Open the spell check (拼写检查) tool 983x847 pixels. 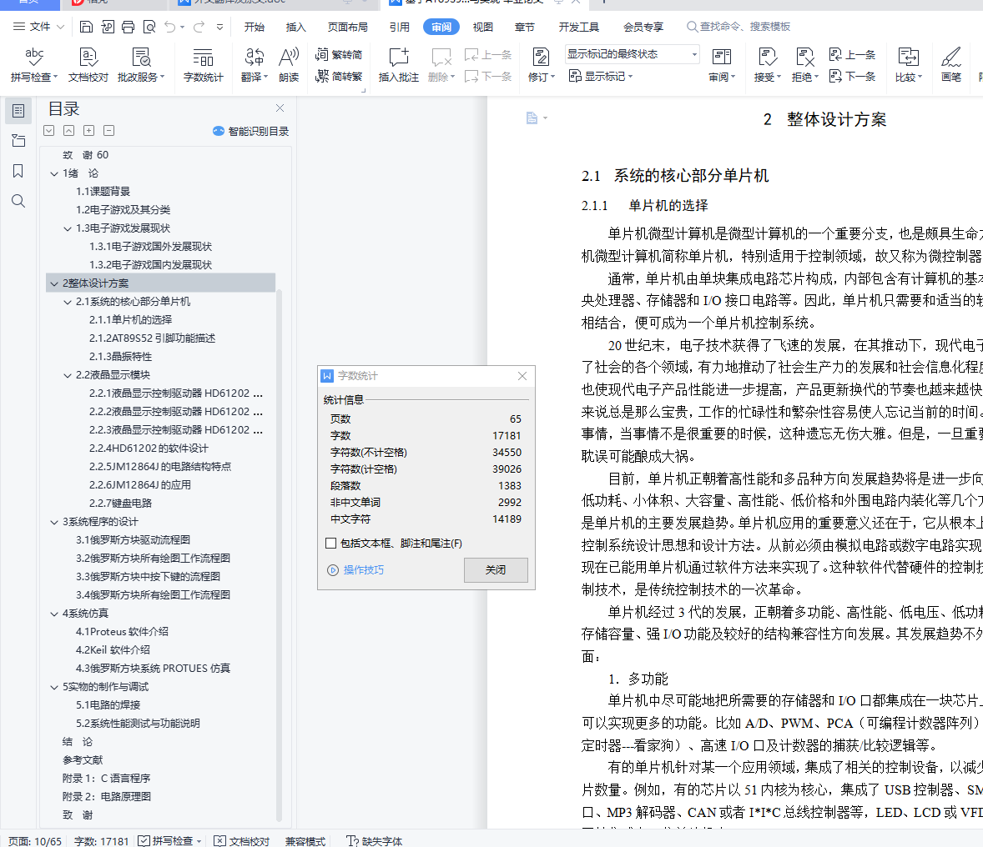click(x=34, y=64)
